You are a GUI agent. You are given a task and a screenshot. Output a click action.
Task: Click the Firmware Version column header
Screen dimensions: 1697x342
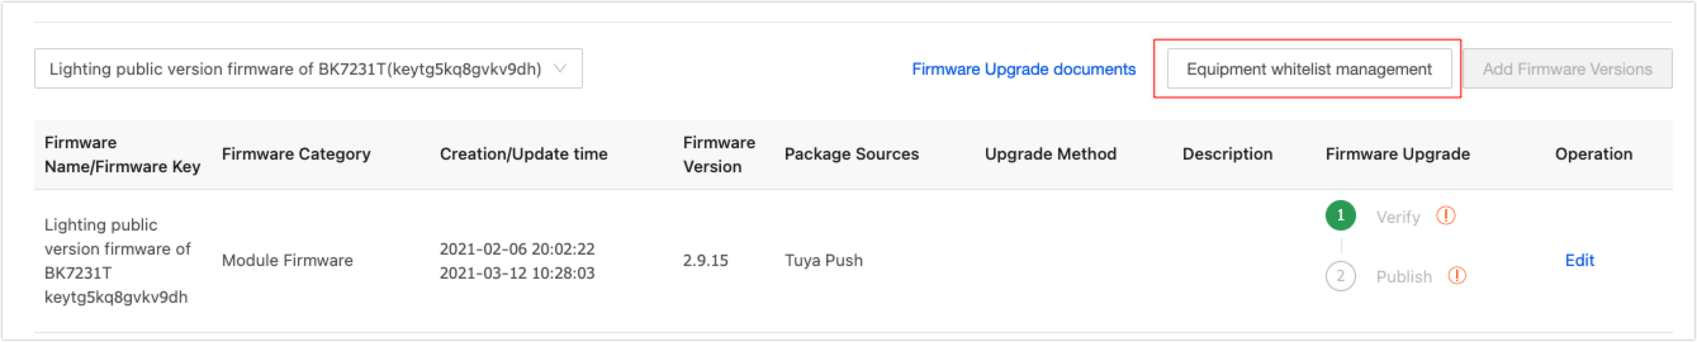pyautogui.click(x=719, y=154)
